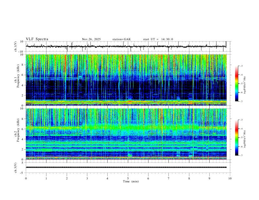Click the time axis tick label '3'
259x200 pixels.
[x=87, y=178]
